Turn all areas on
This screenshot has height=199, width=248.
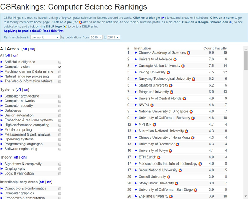[x=32, y=49]
